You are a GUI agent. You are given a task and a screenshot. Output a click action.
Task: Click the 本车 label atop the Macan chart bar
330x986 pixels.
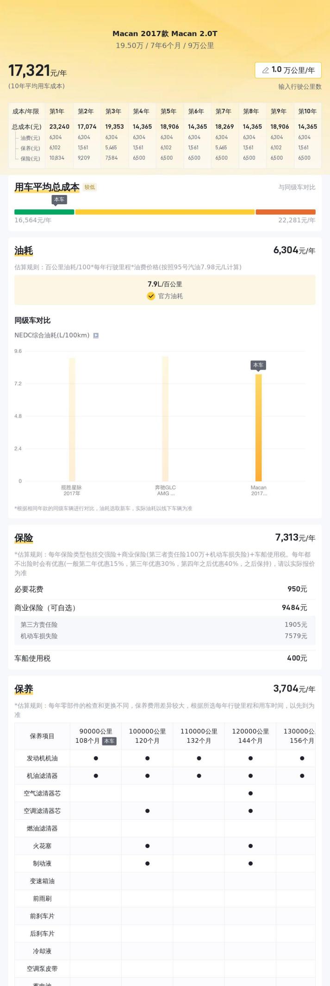258,365
